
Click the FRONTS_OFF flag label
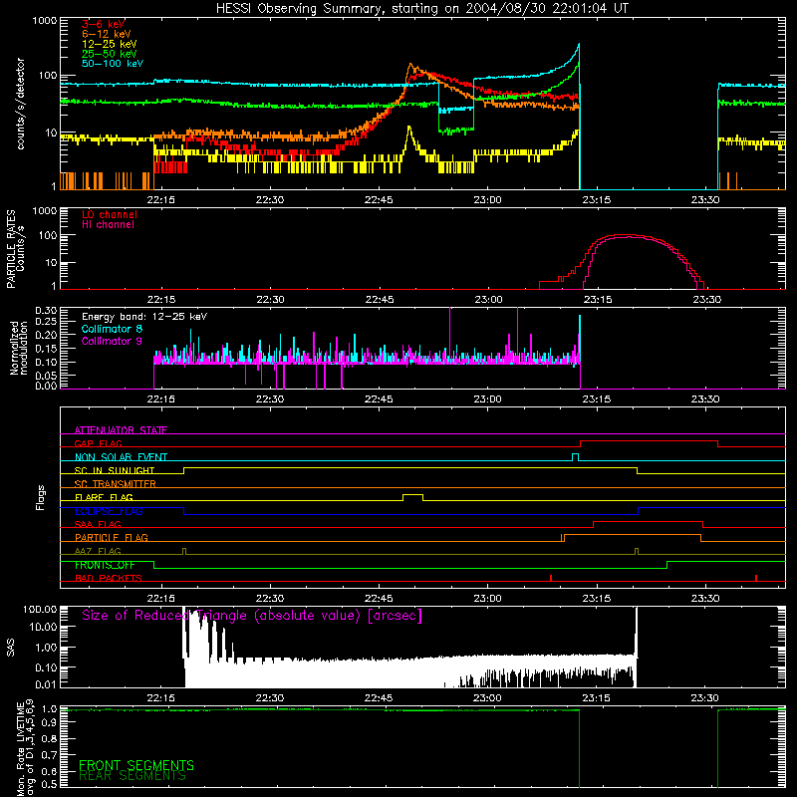coord(105,565)
